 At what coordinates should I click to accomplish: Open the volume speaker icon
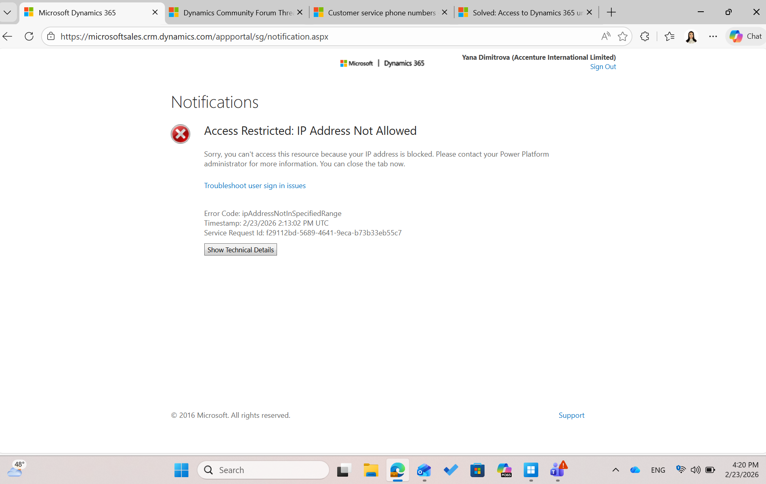tap(695, 470)
